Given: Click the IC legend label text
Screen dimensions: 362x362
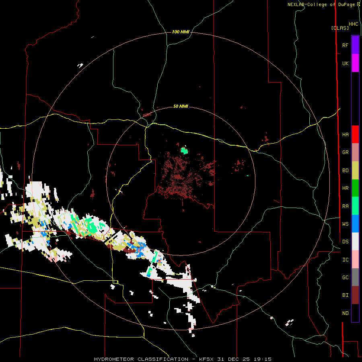Looking at the screenshot, I should pos(346,260).
